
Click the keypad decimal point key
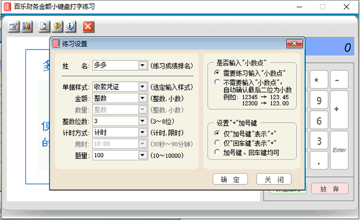(x=319, y=161)
